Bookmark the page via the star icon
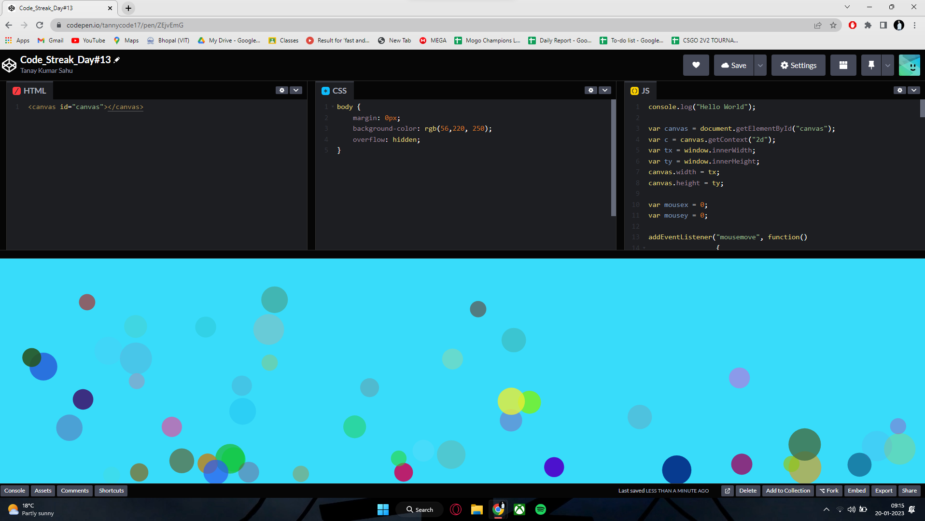The width and height of the screenshot is (925, 521). (834, 25)
